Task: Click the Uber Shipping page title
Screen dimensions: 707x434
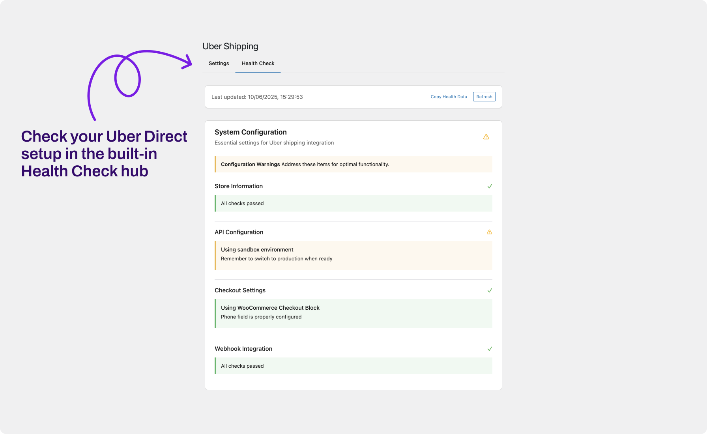Action: (230, 46)
